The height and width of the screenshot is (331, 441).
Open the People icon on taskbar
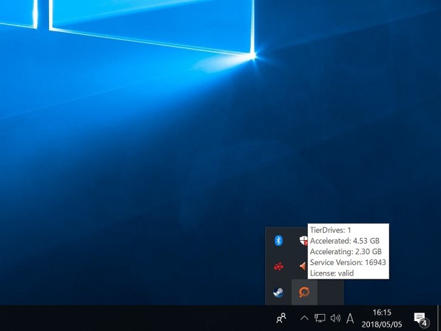[x=281, y=318]
